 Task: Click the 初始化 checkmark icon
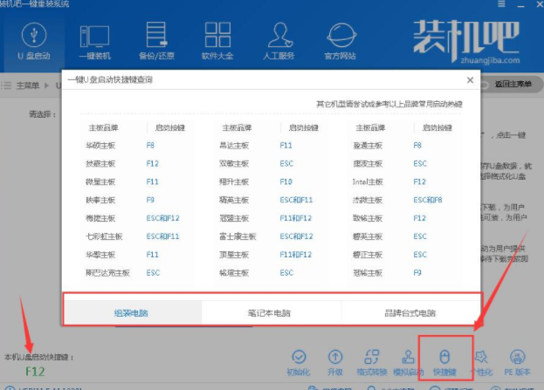tap(300, 358)
